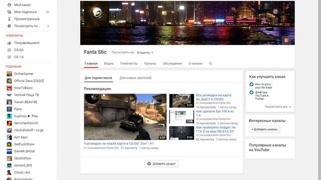Viewport: 321px width, 180px height.
Task: Click Cloud.I.Am channel avatar
Action: click(9, 172)
